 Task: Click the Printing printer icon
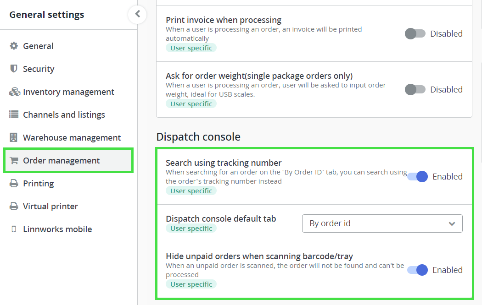pos(14,184)
